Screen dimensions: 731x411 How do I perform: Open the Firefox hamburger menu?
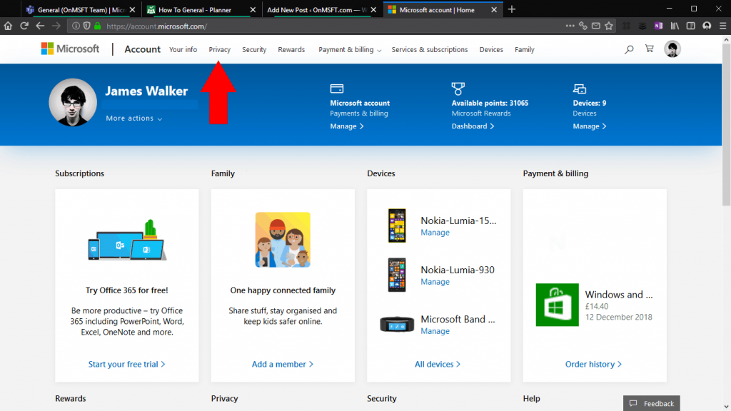point(722,26)
